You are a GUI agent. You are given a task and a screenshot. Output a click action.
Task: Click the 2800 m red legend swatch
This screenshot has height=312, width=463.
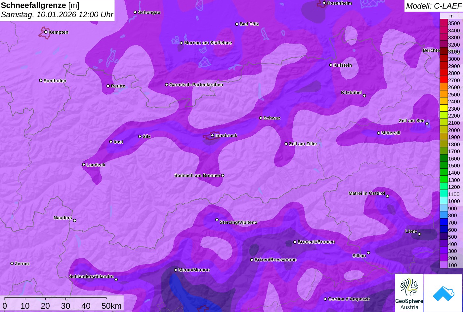tap(443, 73)
